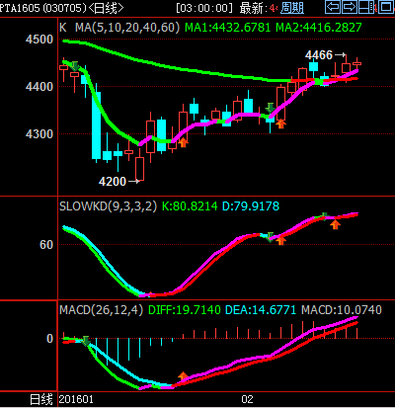This screenshot has width=395, height=408.
Task: Click the DEA:14.6771 value
Action: click(x=261, y=310)
